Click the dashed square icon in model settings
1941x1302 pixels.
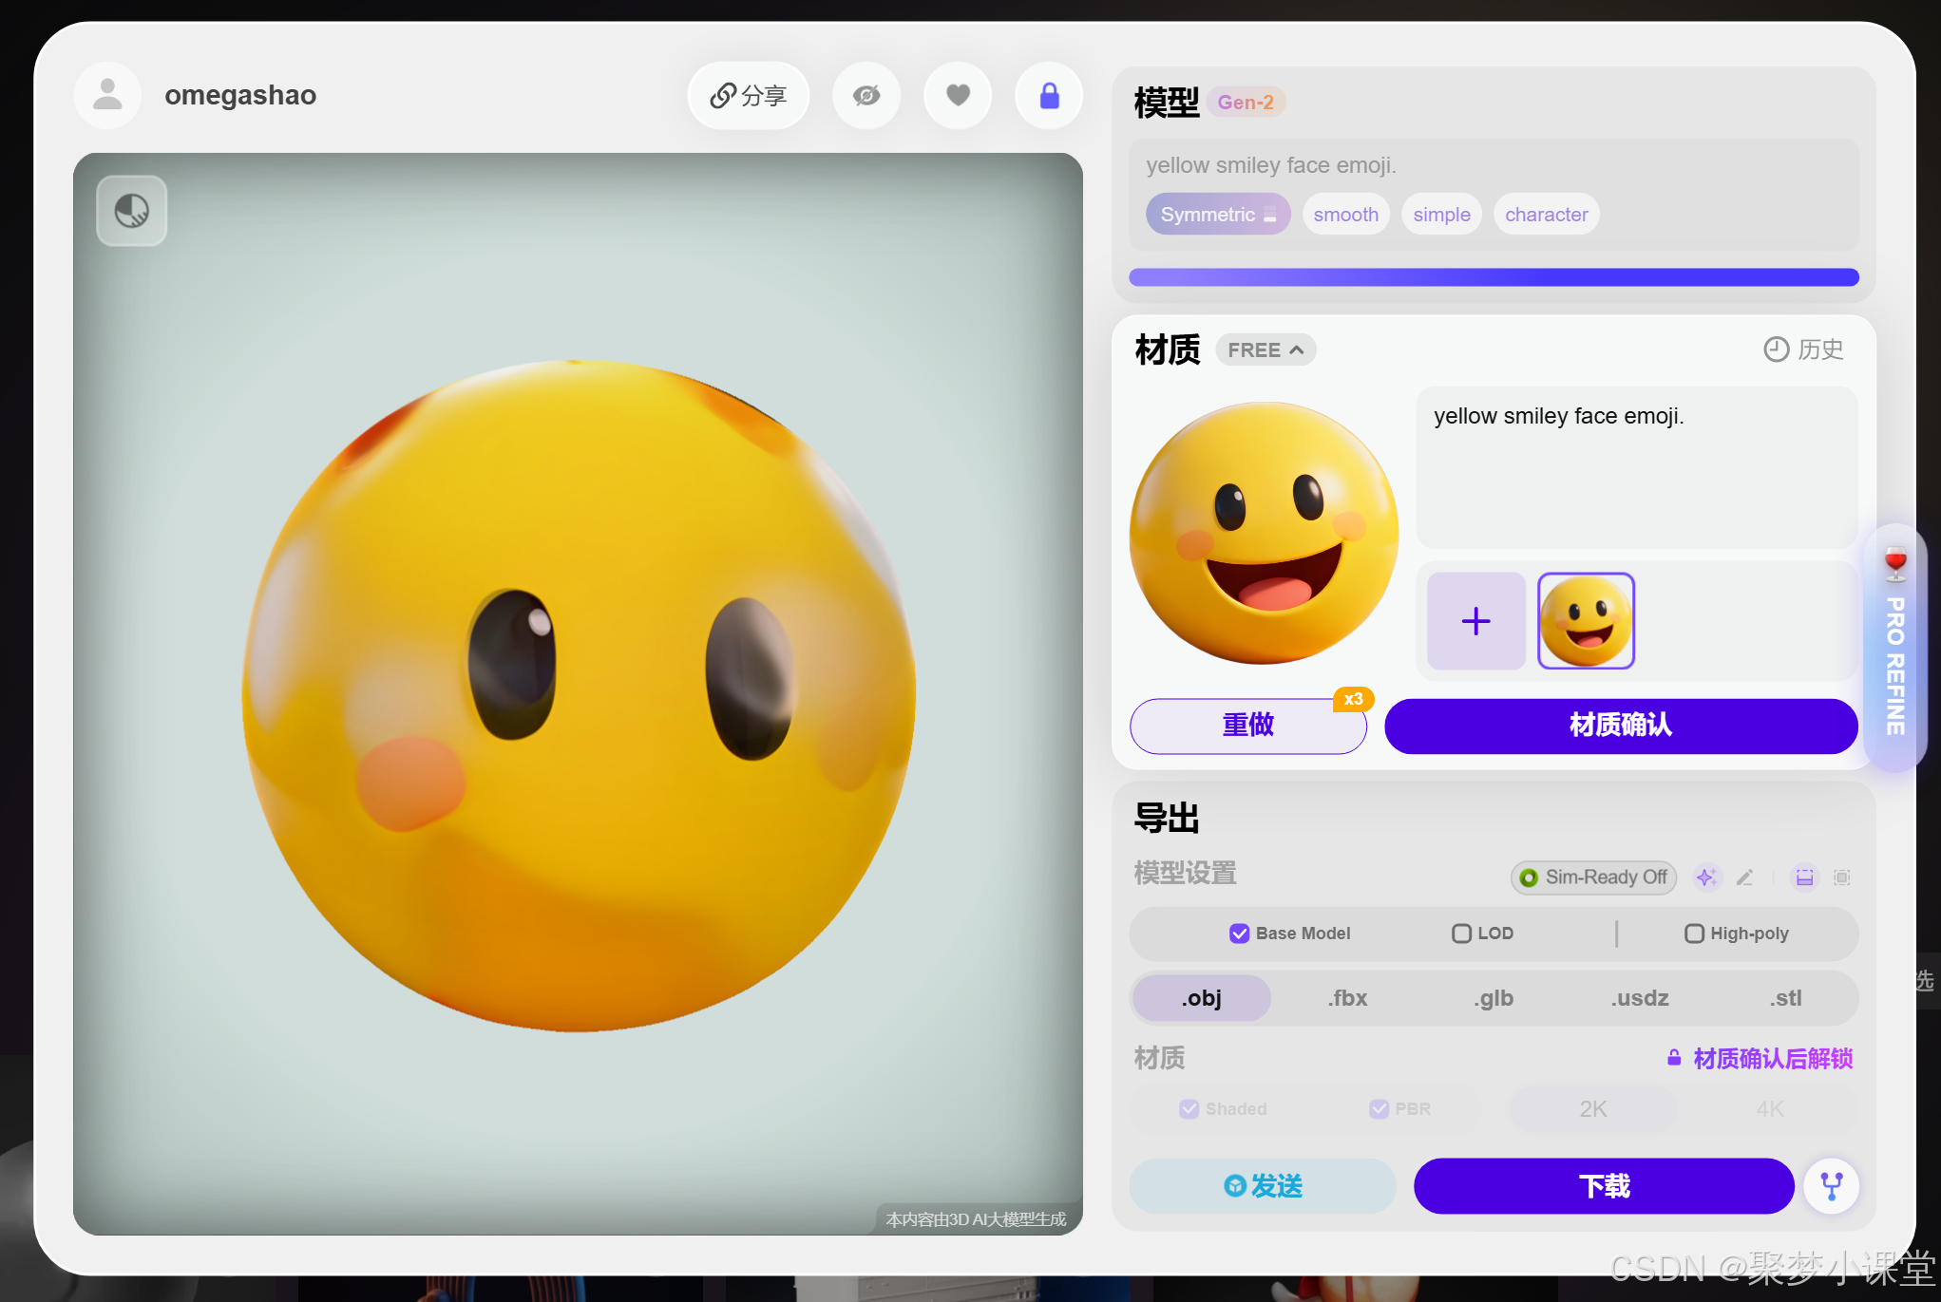(x=1841, y=877)
